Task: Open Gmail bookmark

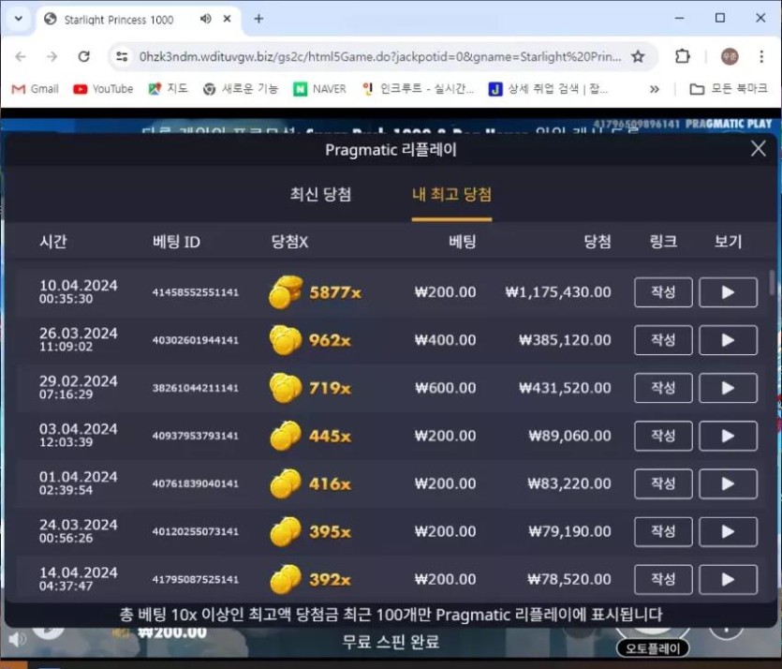Action: tap(35, 89)
